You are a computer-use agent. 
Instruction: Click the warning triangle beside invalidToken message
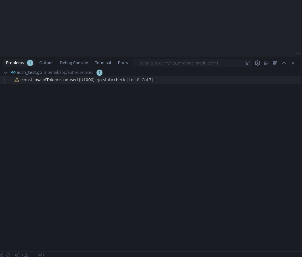pos(17,80)
